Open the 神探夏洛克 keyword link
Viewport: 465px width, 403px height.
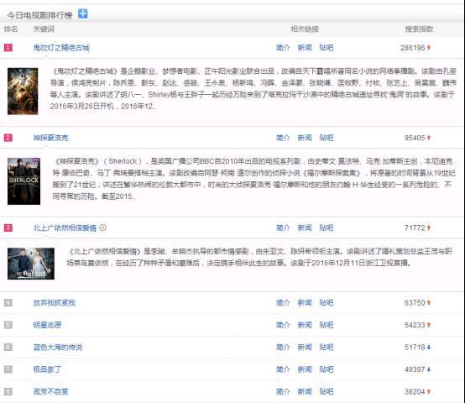click(x=50, y=138)
